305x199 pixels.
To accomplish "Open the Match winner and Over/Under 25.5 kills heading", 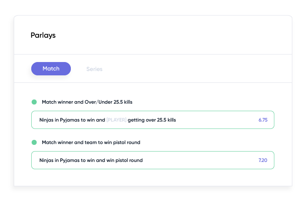I will pyautogui.click(x=87, y=102).
